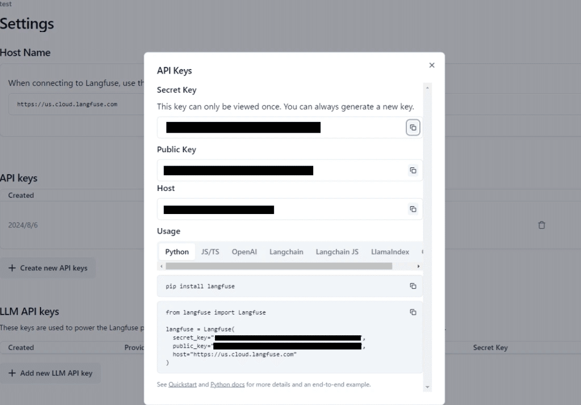The image size is (581, 405).
Task: Click the Public Key field
Action: 290,171
